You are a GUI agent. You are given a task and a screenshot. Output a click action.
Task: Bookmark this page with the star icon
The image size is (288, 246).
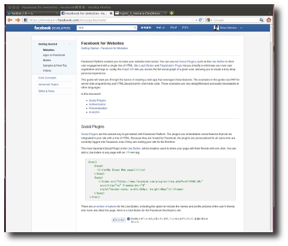(193, 20)
